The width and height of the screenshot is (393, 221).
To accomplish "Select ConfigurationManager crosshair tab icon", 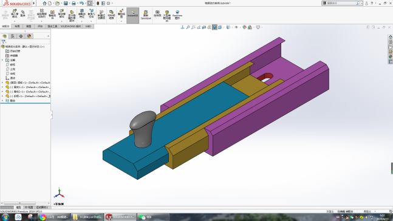I will coord(21,36).
